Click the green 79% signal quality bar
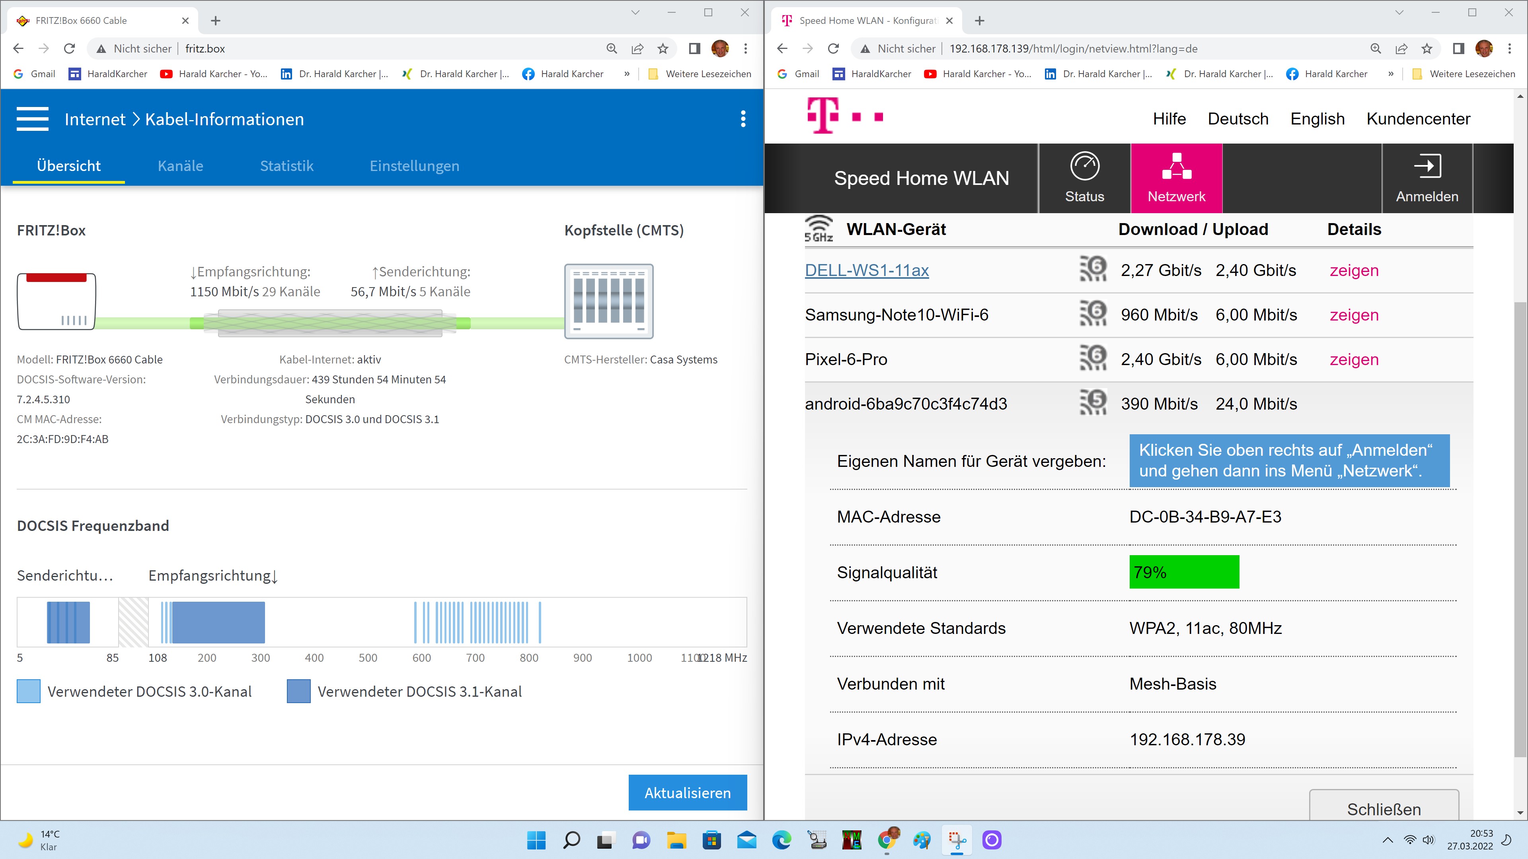This screenshot has width=1528, height=859. 1183,572
